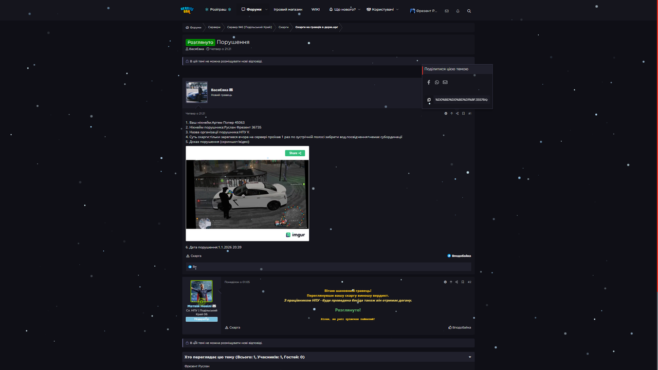Open post permalink #1
658x370 pixels.
pyautogui.click(x=470, y=114)
